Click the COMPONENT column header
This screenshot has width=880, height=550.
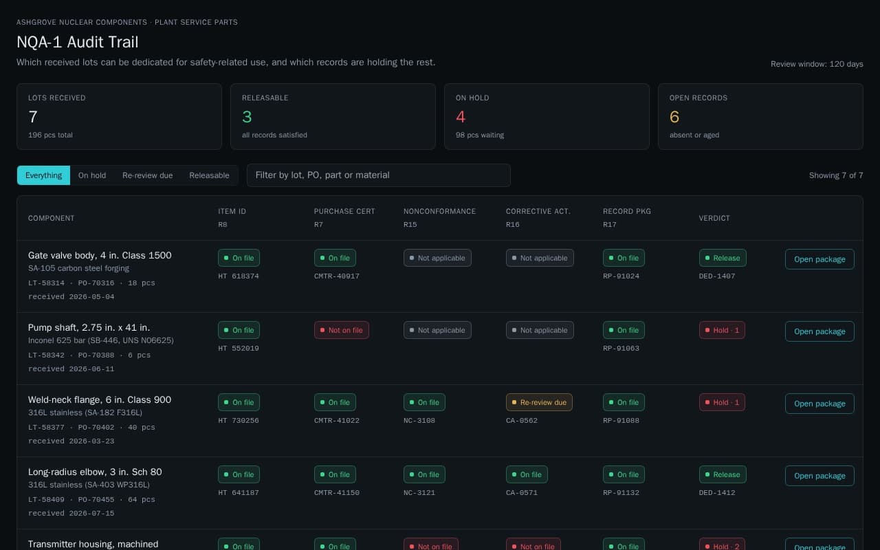[x=52, y=218]
